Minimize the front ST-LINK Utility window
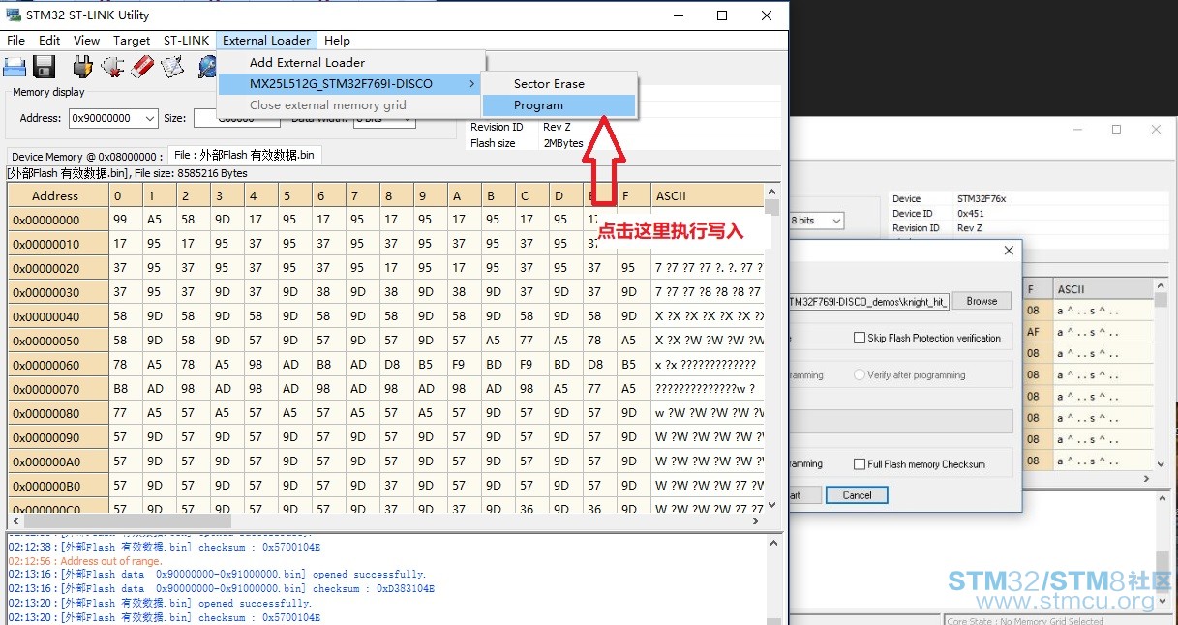Image resolution: width=1178 pixels, height=625 pixels. click(678, 15)
